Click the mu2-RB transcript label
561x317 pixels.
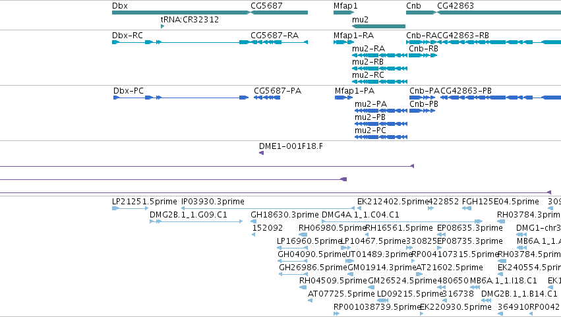tap(368, 62)
